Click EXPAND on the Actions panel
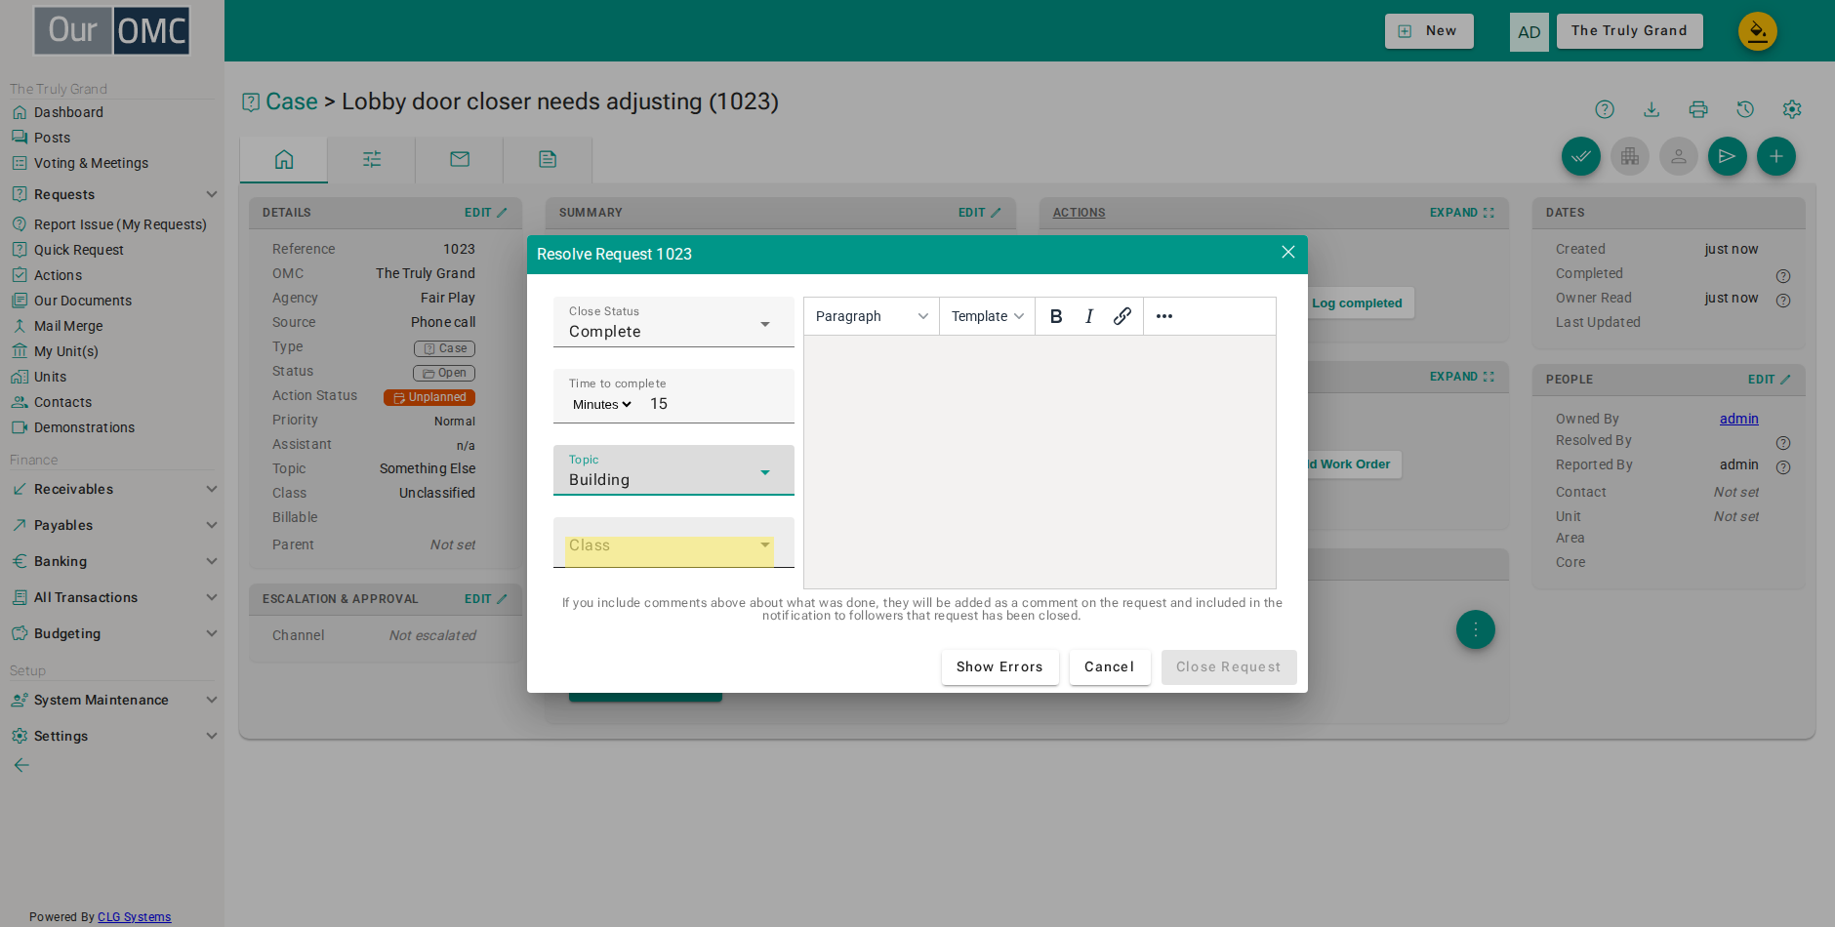 1461,213
